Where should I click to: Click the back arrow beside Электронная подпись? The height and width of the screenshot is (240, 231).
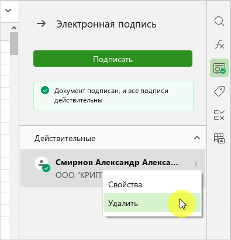(x=42, y=24)
